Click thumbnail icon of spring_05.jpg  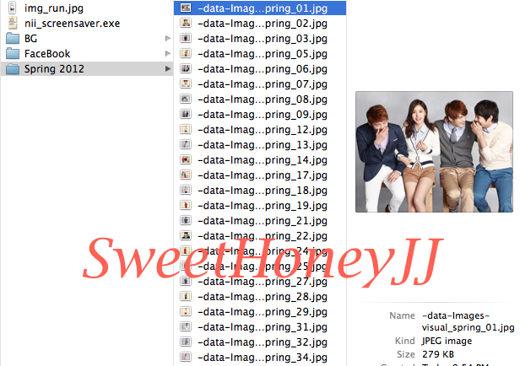[x=186, y=53]
